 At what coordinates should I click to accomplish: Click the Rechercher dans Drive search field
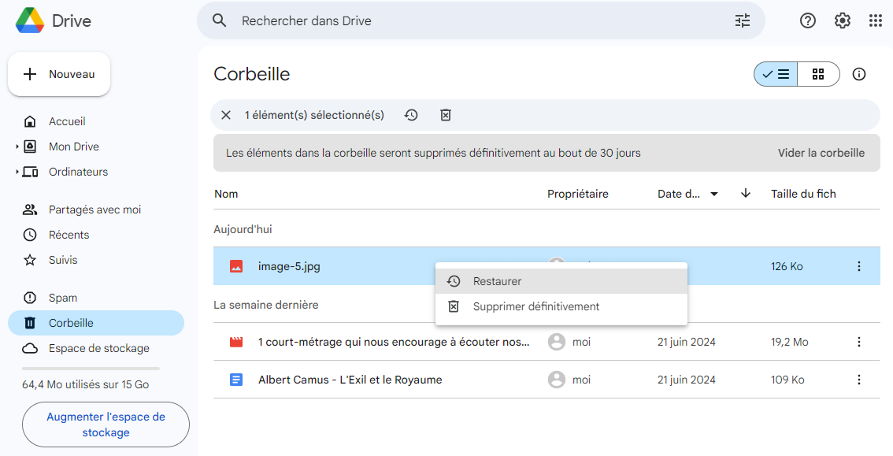tap(472, 21)
